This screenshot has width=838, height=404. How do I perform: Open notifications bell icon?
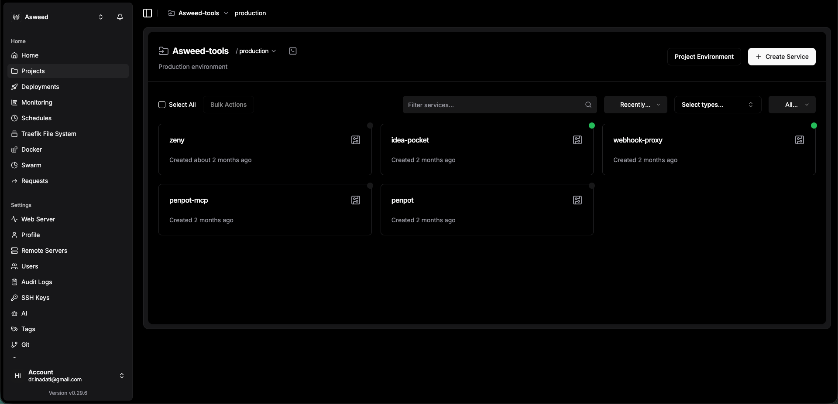click(x=120, y=17)
